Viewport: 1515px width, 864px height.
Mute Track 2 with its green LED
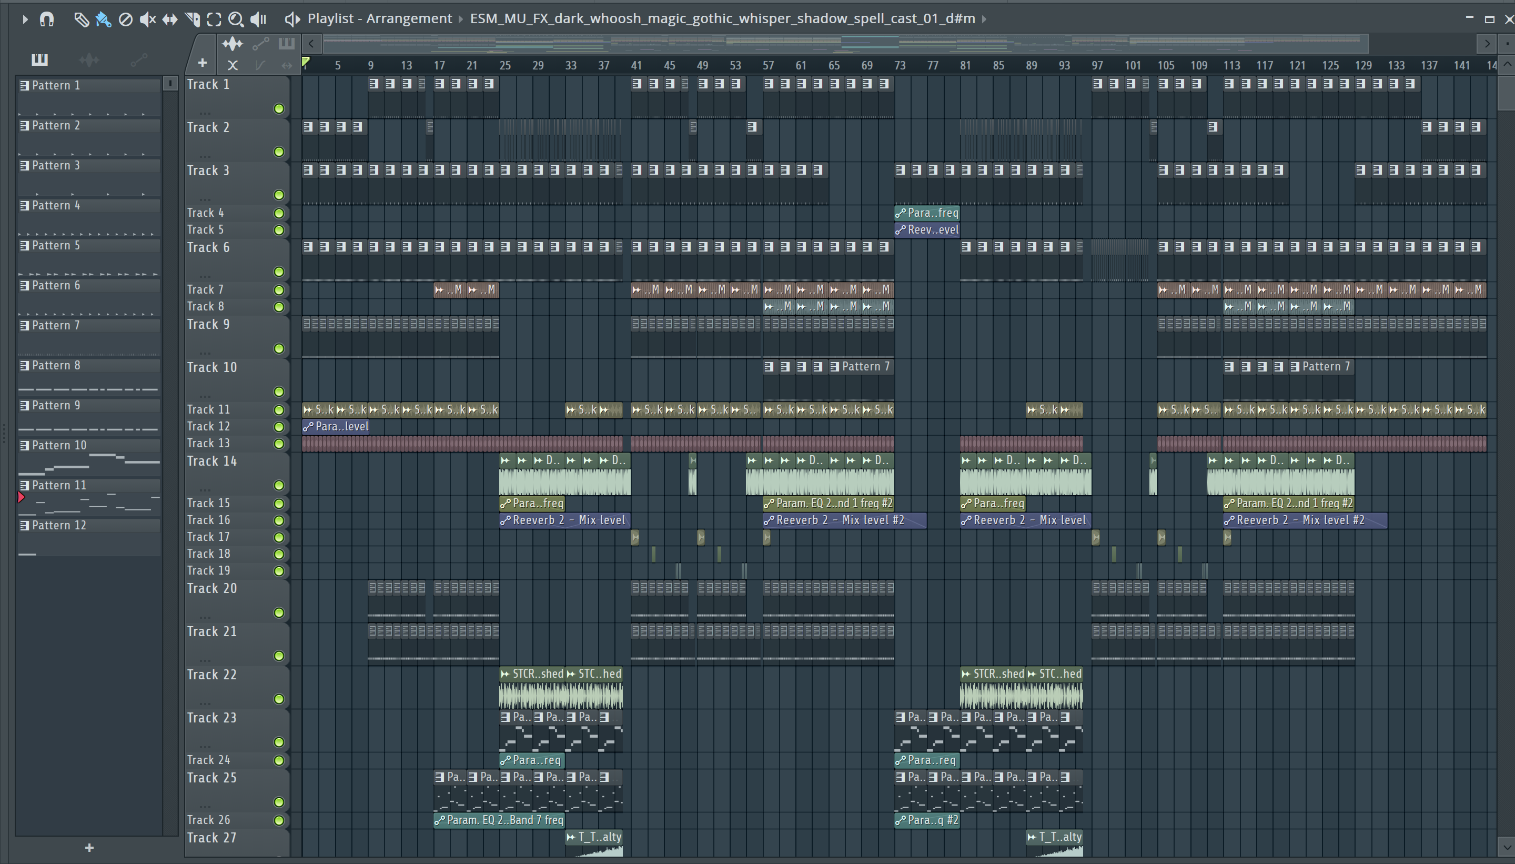click(x=279, y=152)
